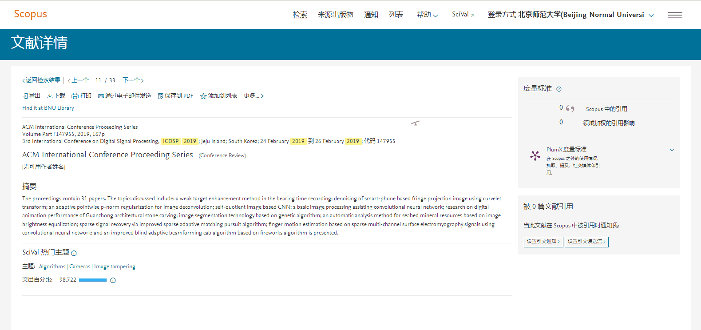Click 设置引文通知 button
701x330 pixels.
pyautogui.click(x=543, y=242)
